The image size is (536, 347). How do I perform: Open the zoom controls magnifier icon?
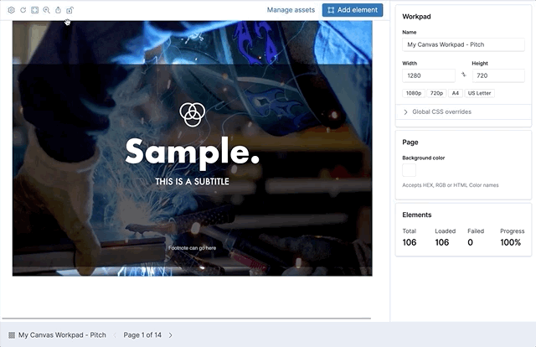tap(46, 10)
